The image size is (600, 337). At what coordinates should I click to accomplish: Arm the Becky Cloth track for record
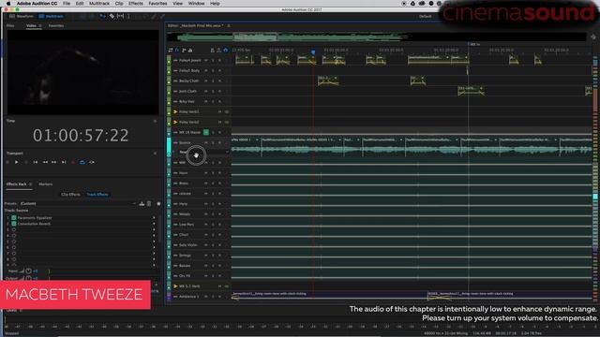tap(219, 81)
